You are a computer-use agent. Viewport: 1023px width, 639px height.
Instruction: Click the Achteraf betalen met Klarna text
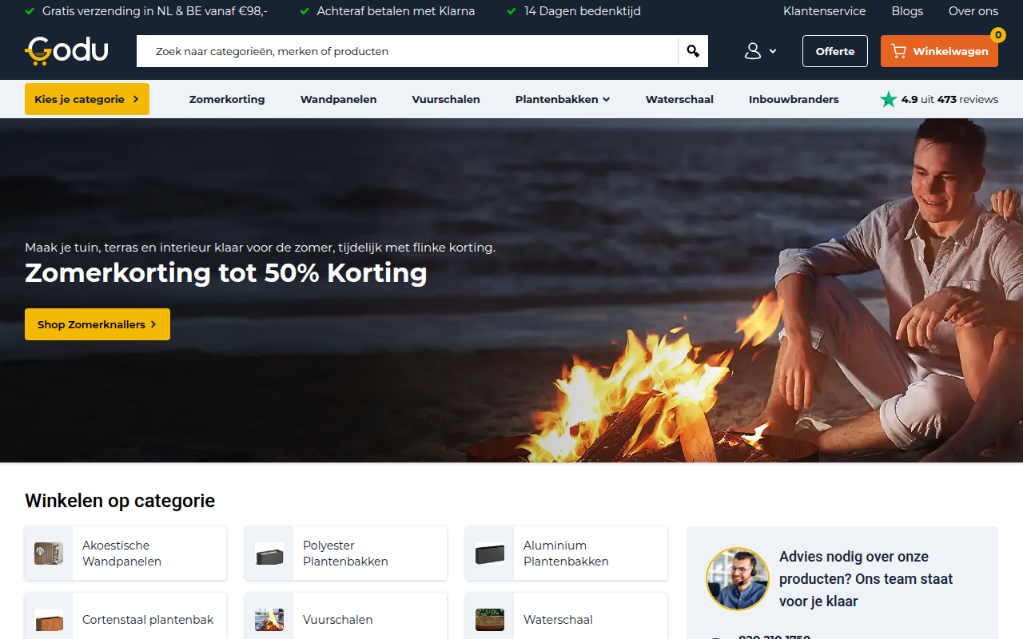tap(396, 11)
